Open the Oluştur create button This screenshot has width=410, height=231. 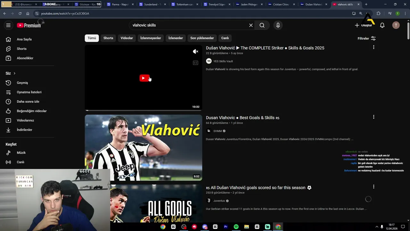pos(364,25)
